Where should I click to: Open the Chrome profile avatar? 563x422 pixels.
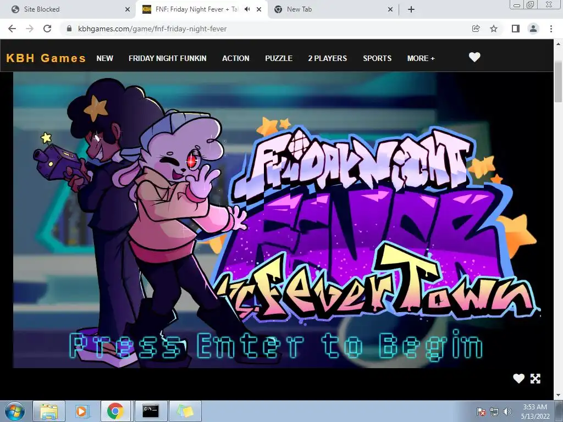coord(533,29)
